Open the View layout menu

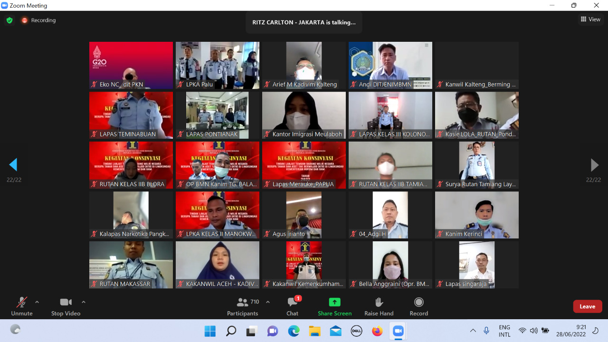(x=590, y=19)
